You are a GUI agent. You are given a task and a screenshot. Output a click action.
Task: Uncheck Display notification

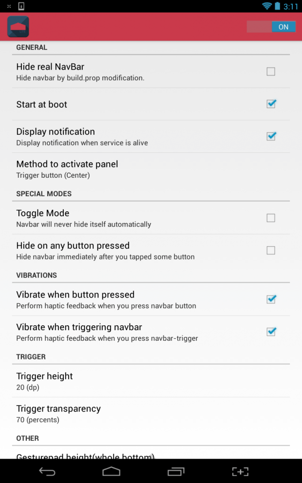coord(271,136)
